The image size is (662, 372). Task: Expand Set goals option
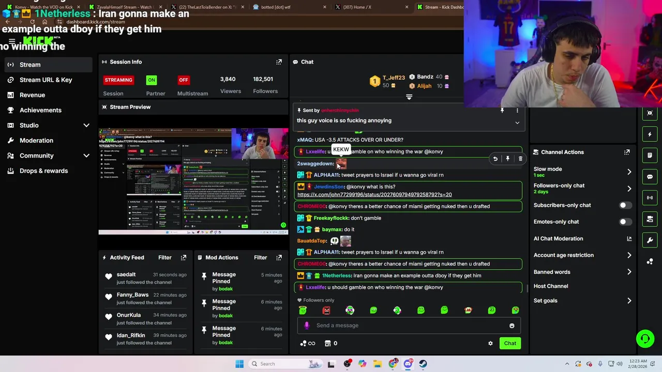click(629, 301)
